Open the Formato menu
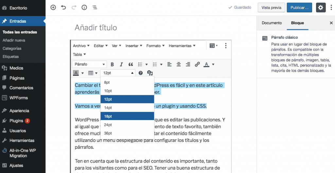Screen dimensions: 335x173 (155, 46)
